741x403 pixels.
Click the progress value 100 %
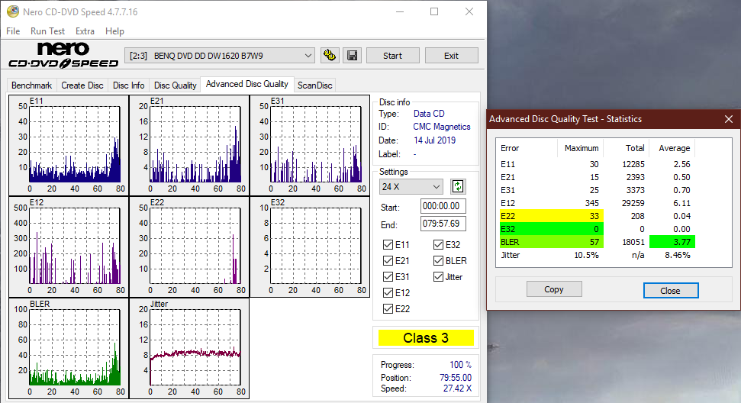461,365
